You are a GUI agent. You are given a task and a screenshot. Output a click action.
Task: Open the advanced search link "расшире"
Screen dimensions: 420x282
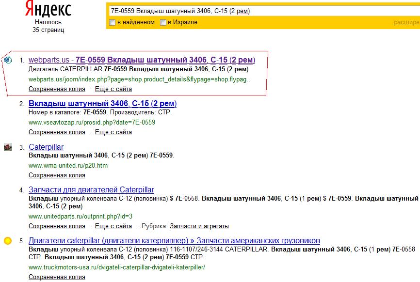406,22
